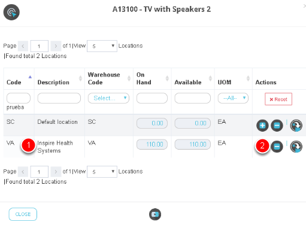Open the Warehouse Code Select dropdown
The image size is (306, 225).
(108, 98)
